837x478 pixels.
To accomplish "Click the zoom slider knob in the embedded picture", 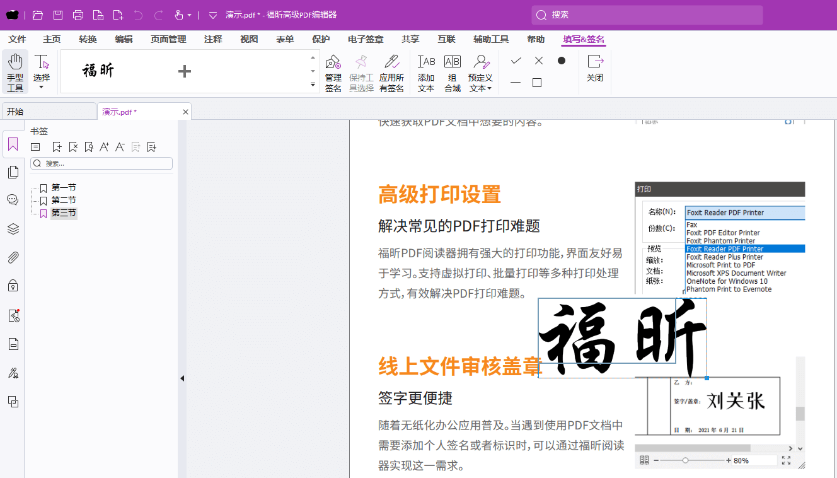I will (686, 461).
